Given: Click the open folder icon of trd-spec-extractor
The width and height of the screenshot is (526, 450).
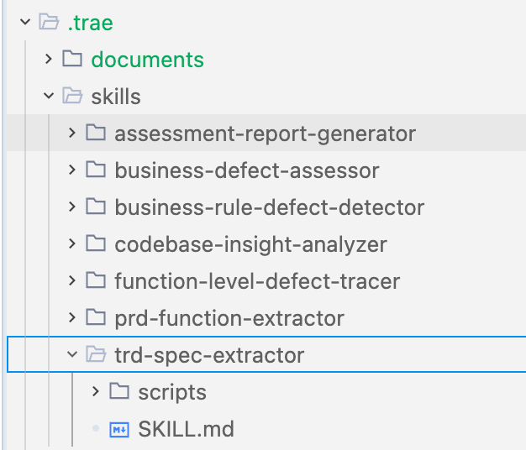Looking at the screenshot, I should (x=96, y=354).
